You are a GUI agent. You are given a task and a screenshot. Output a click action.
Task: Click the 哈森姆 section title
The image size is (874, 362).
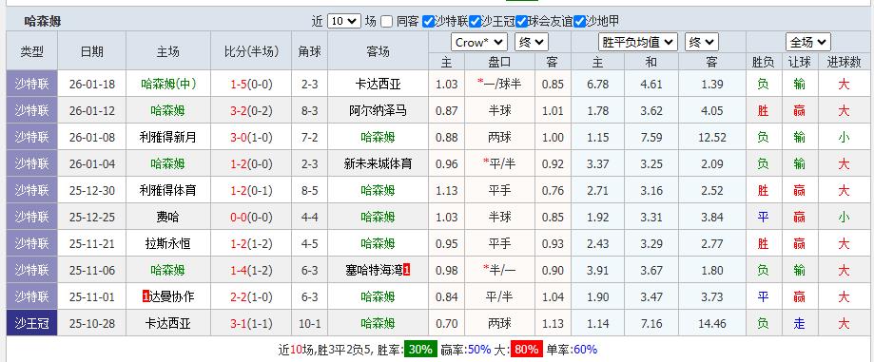coord(43,22)
